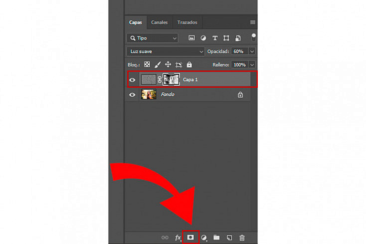Image resolution: width=366 pixels, height=244 pixels.
Task: Hide the Capa 1 layer
Action: point(132,80)
